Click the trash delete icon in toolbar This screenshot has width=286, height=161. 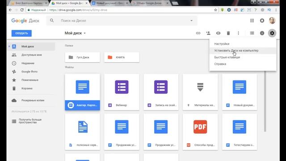tap(228, 33)
